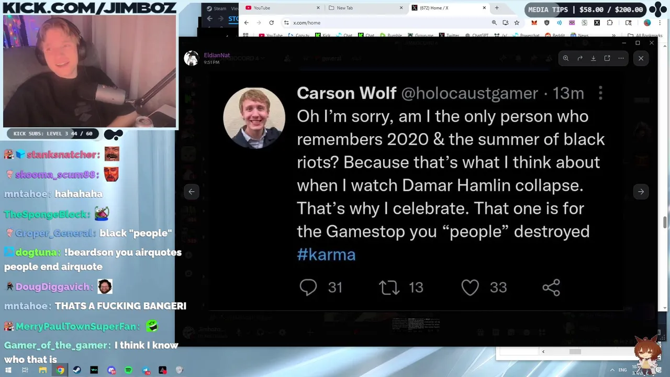Viewport: 670px width, 377px height.
Task: Forward the image using the arrow icon
Action: pos(579,58)
